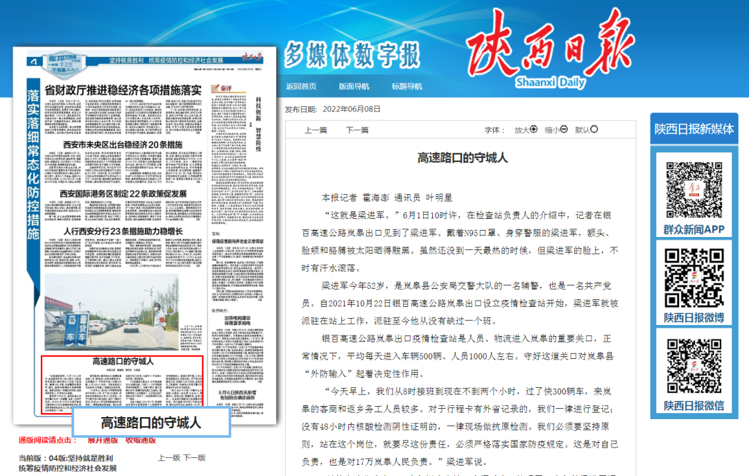Click the 缩小 font shrink minus icon

click(x=564, y=130)
